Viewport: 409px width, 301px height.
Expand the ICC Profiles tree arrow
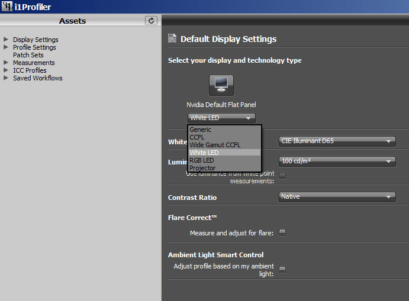click(6, 70)
